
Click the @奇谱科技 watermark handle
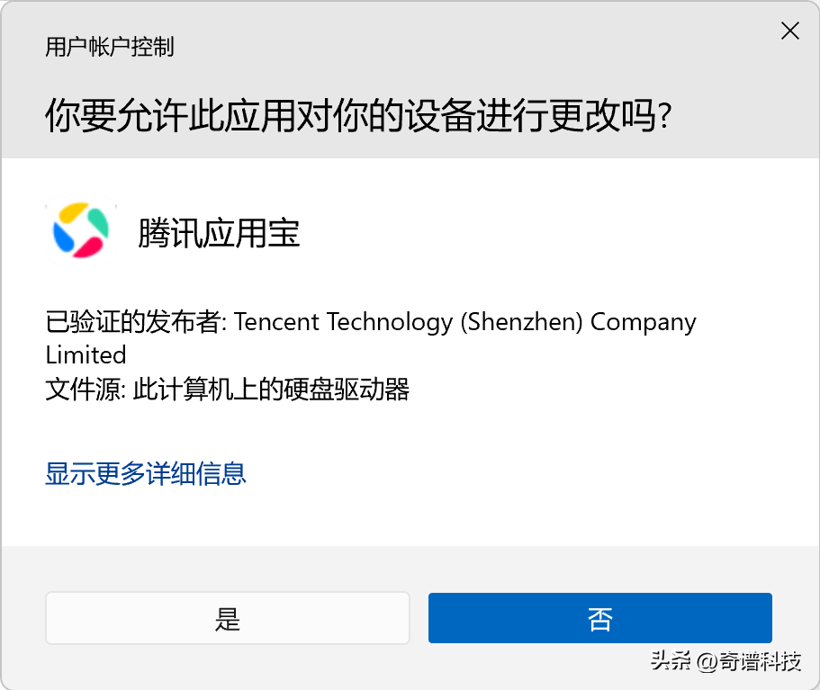point(748,661)
